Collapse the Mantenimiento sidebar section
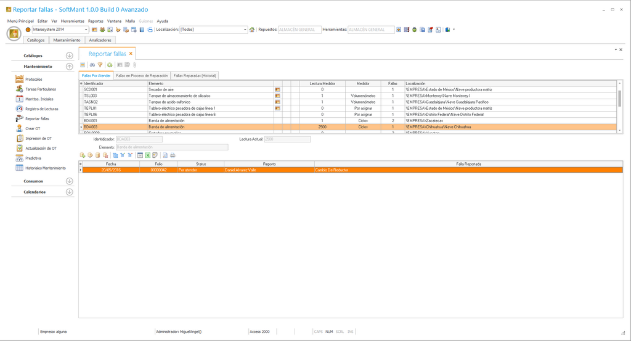The width and height of the screenshot is (631, 341). point(69,67)
